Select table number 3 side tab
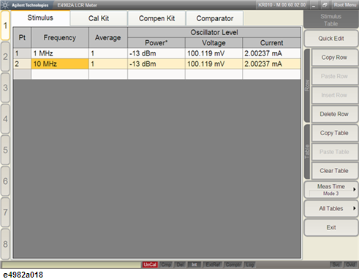This screenshot has height=279, width=359. tap(5, 88)
